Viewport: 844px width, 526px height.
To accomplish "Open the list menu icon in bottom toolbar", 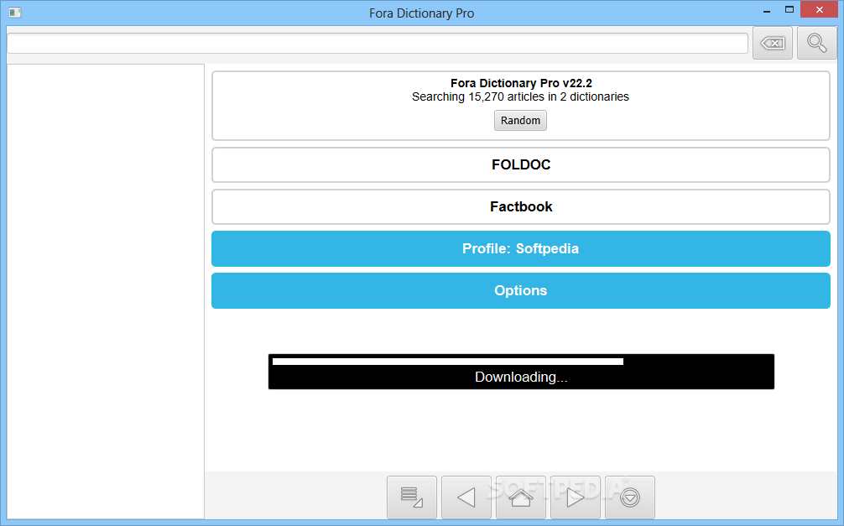I will click(x=412, y=497).
